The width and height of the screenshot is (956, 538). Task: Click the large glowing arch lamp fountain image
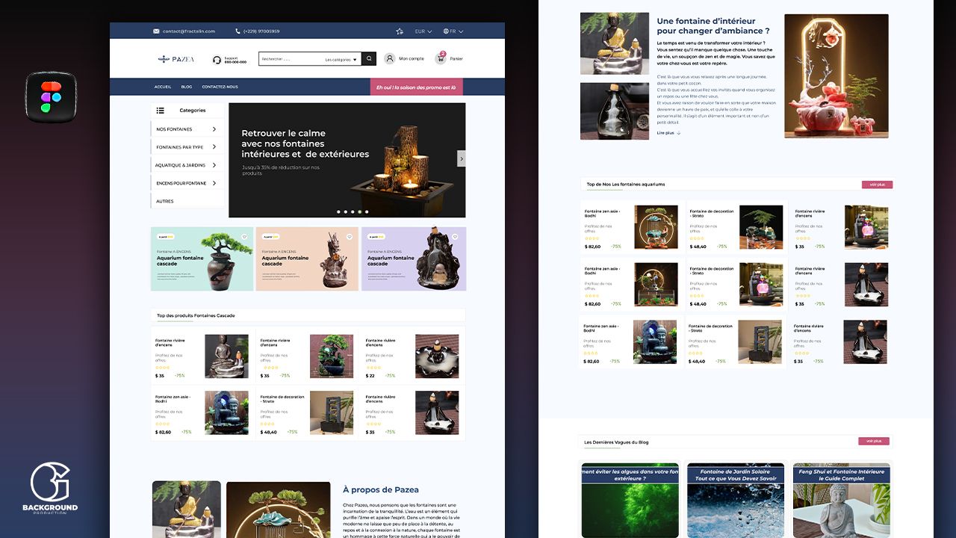pyautogui.click(x=836, y=76)
